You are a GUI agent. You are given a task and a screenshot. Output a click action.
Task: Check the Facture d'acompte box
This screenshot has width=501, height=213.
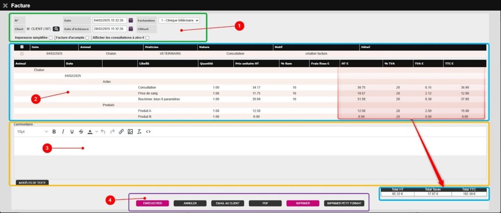click(x=87, y=38)
